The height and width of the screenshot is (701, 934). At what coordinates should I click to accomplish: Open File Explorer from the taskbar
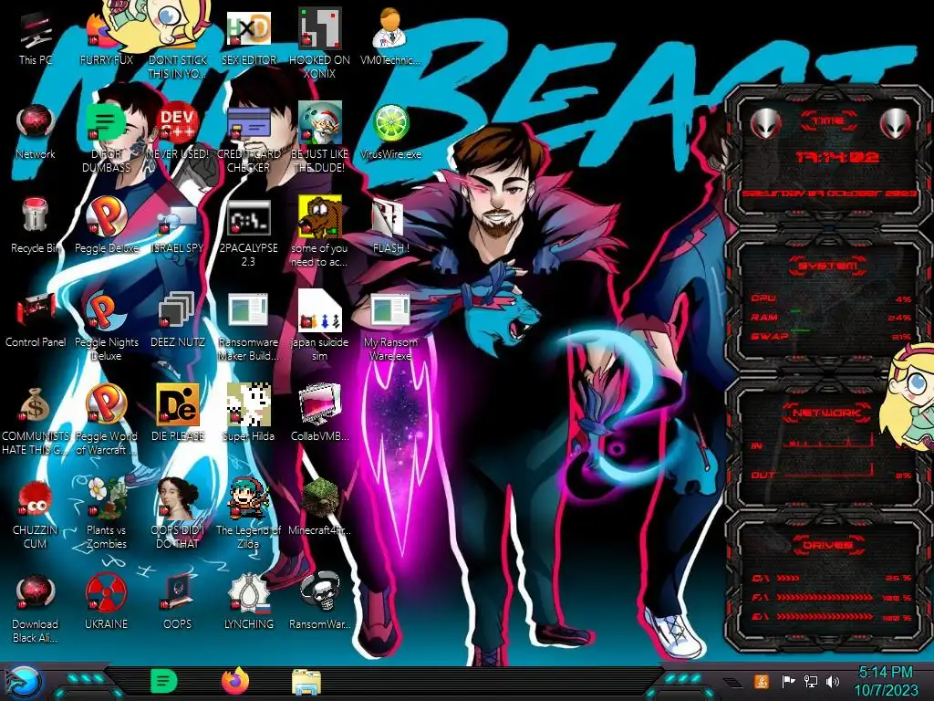(306, 683)
